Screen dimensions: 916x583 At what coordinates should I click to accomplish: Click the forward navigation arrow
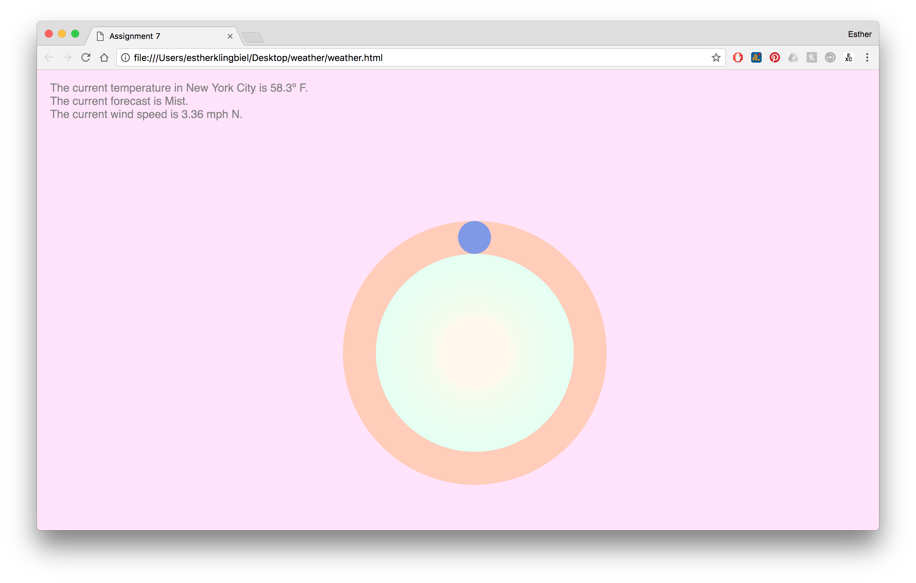[67, 57]
